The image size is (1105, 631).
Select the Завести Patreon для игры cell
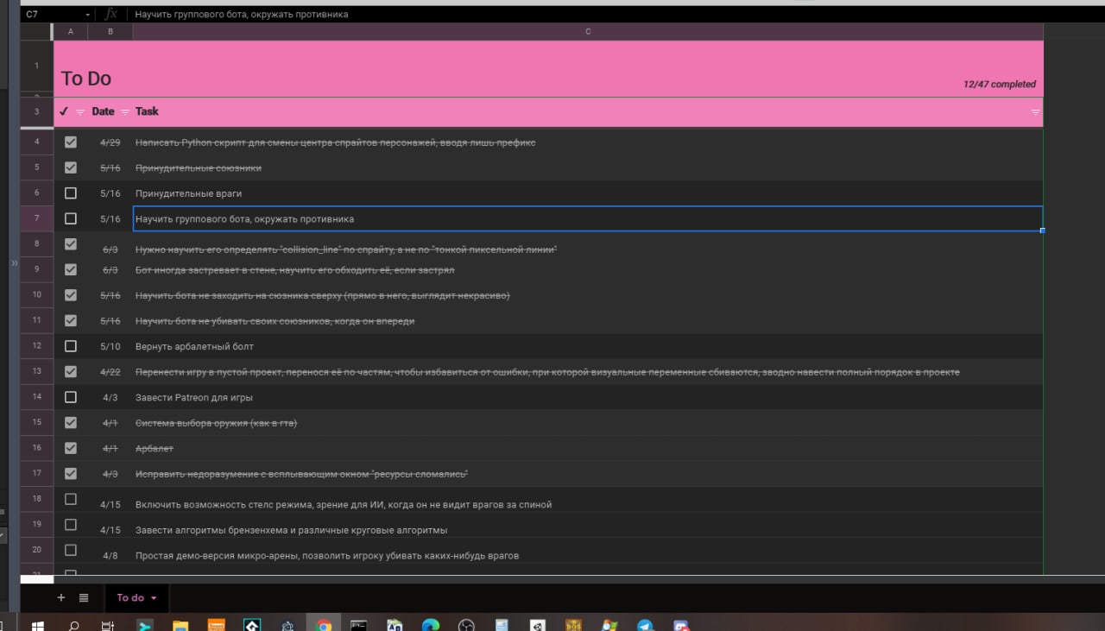[x=588, y=397]
